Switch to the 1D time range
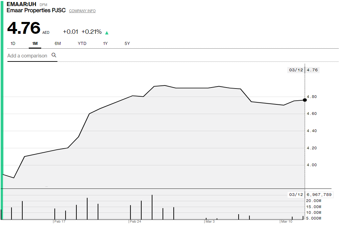 pyautogui.click(x=13, y=44)
